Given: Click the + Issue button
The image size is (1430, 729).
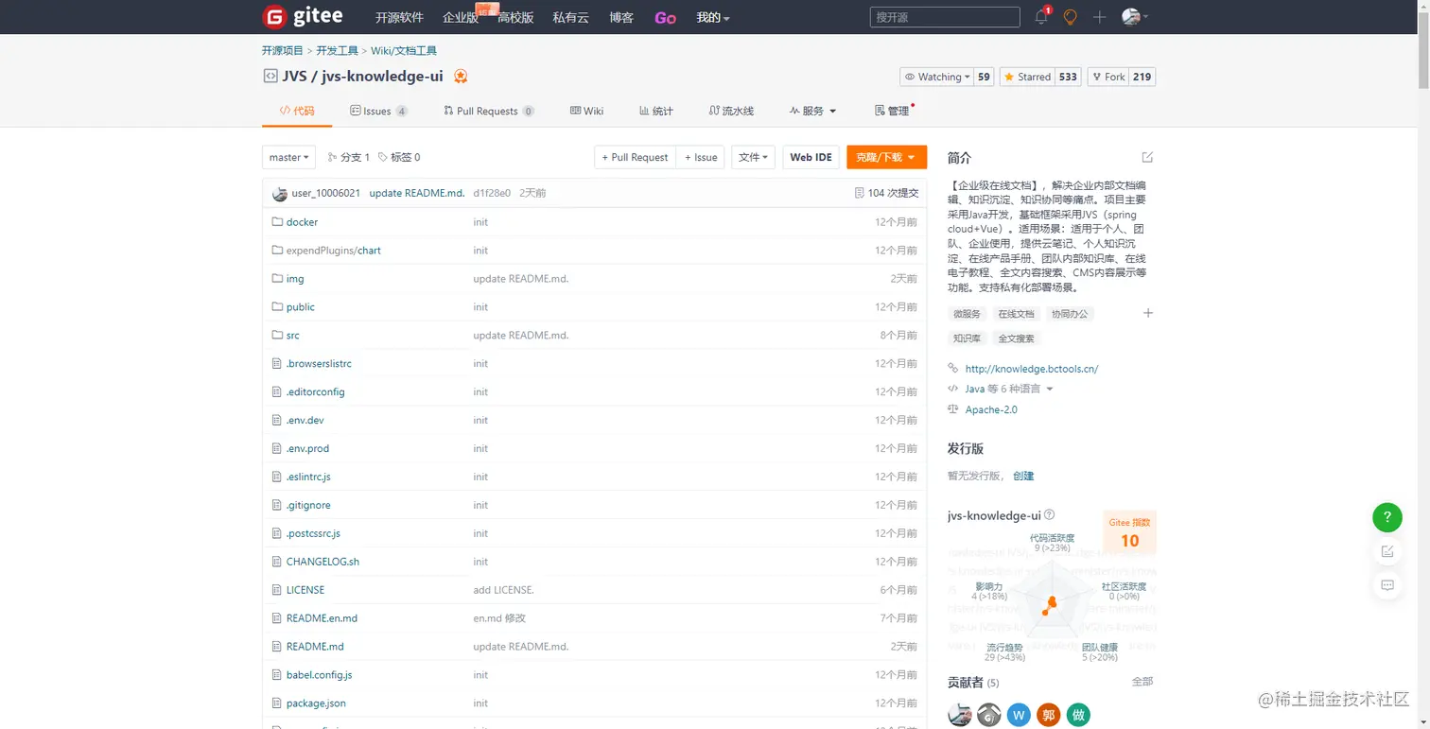Looking at the screenshot, I should click(700, 157).
